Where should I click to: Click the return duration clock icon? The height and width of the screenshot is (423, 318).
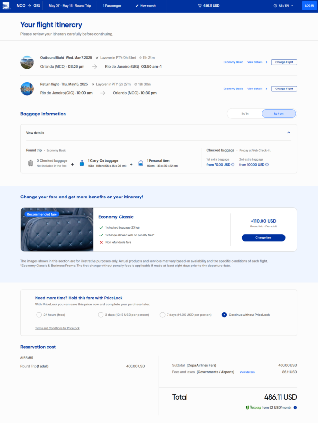coord(136,84)
